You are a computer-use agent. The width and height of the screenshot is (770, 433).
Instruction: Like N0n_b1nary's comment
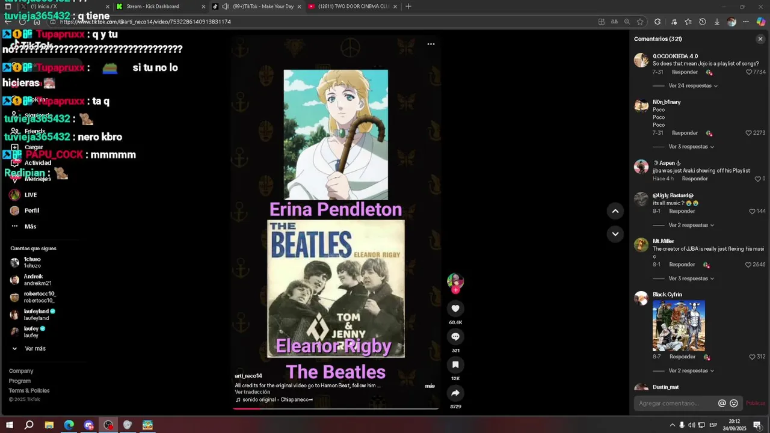point(749,133)
